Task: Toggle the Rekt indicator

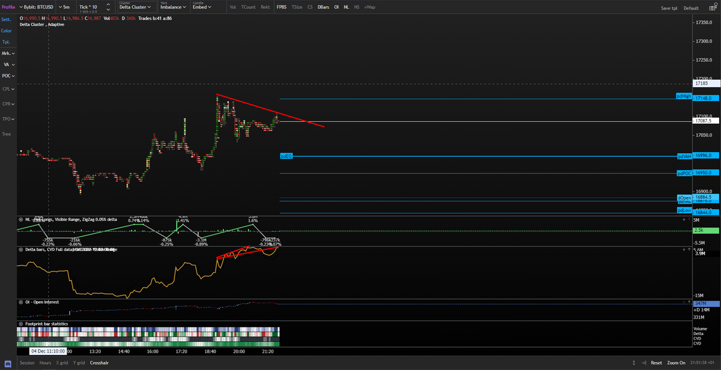Action: click(265, 7)
